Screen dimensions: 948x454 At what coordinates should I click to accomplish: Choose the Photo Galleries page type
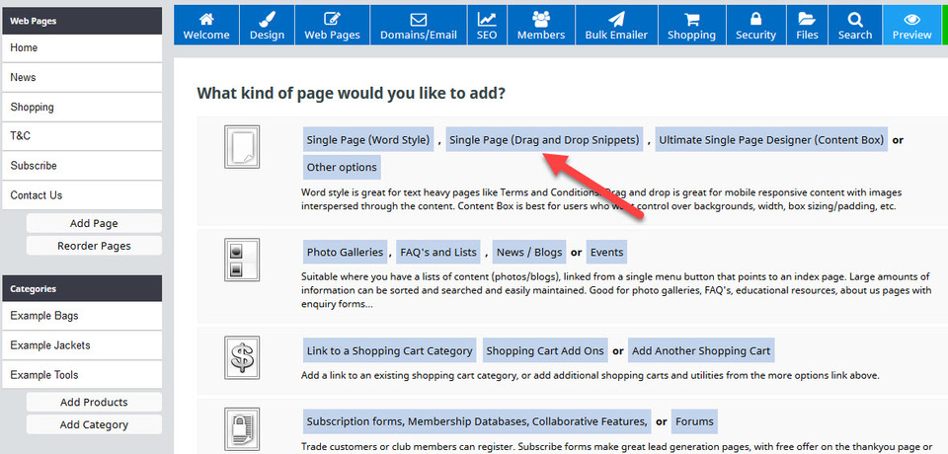(346, 253)
